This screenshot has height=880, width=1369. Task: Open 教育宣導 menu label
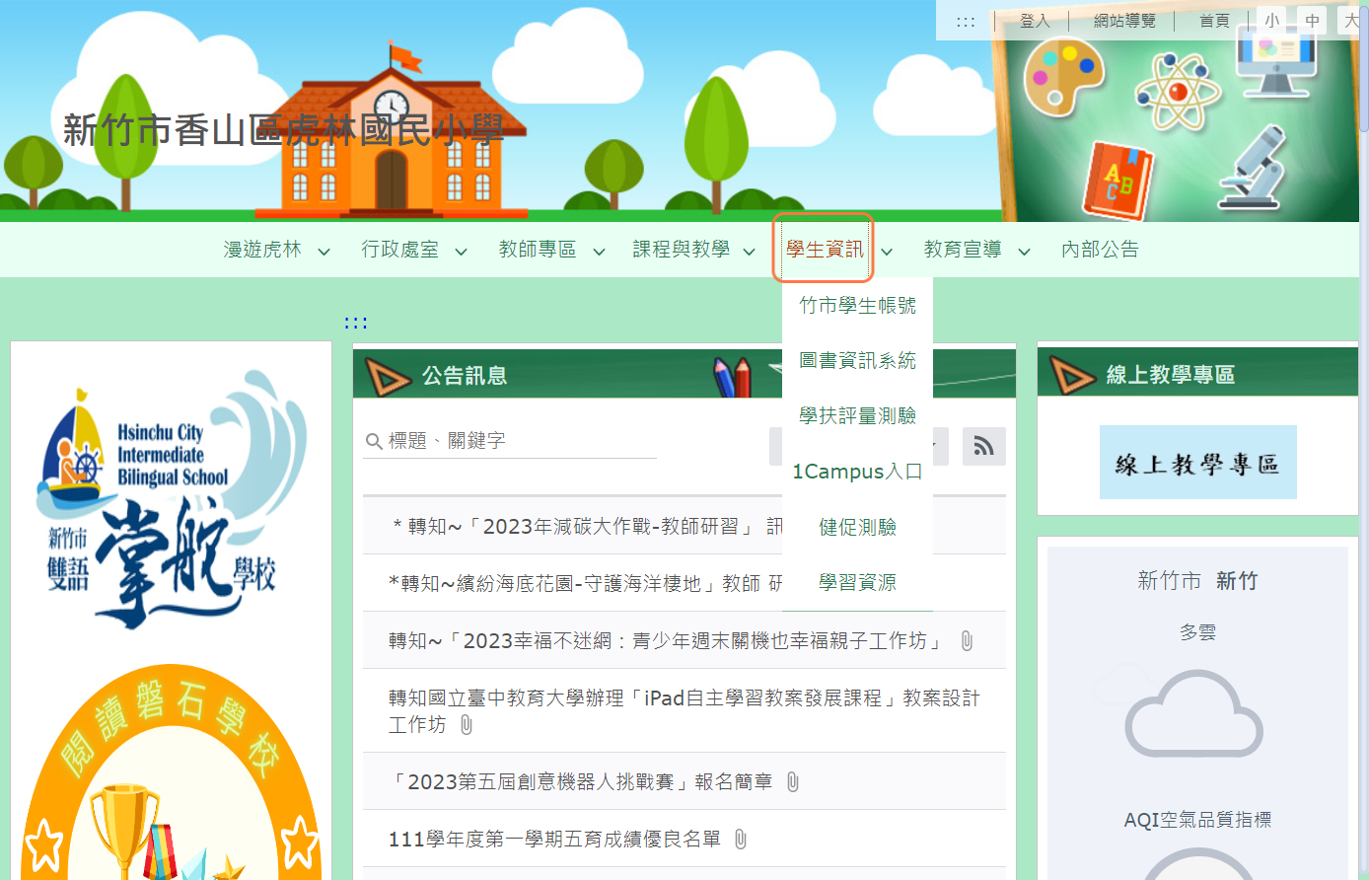963,250
